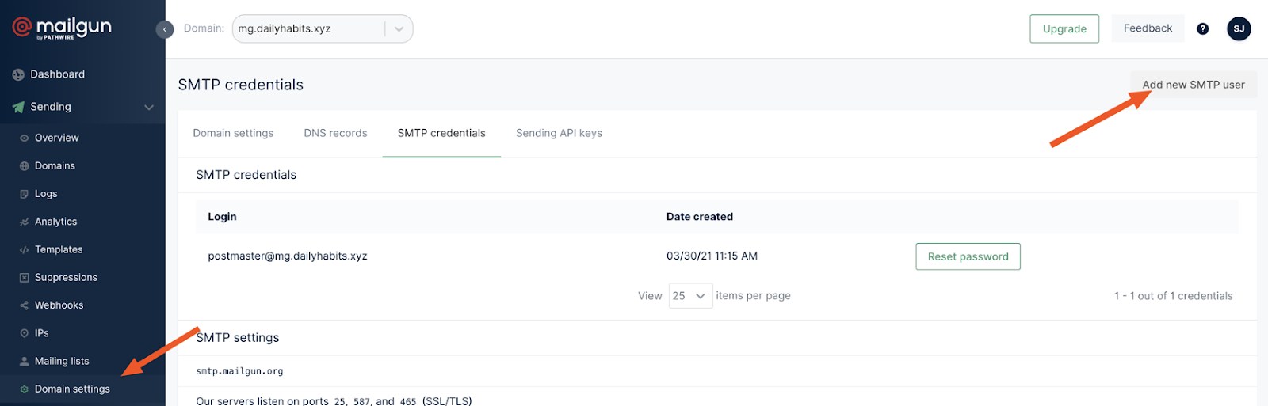Open the help question mark icon

point(1202,28)
